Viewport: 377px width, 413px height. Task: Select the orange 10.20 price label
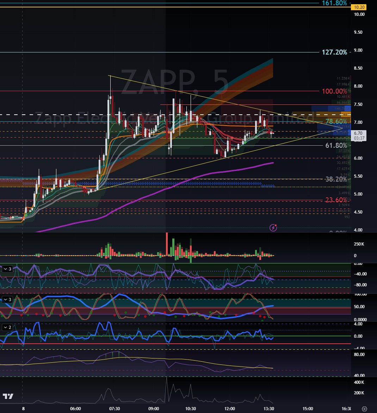[x=359, y=7]
